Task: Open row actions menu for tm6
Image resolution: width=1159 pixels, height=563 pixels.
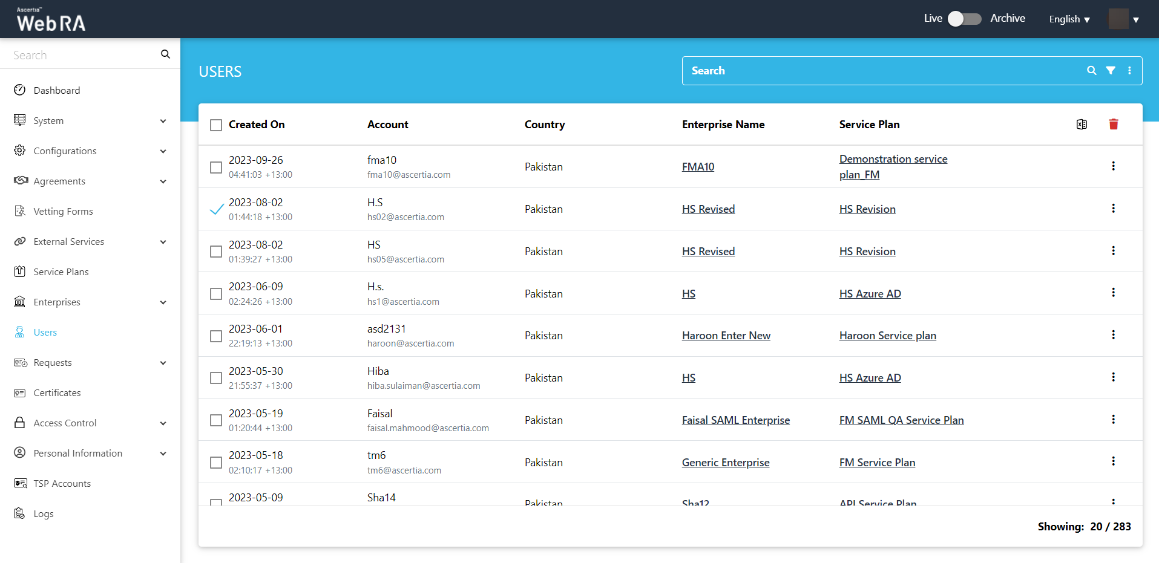Action: click(1113, 461)
